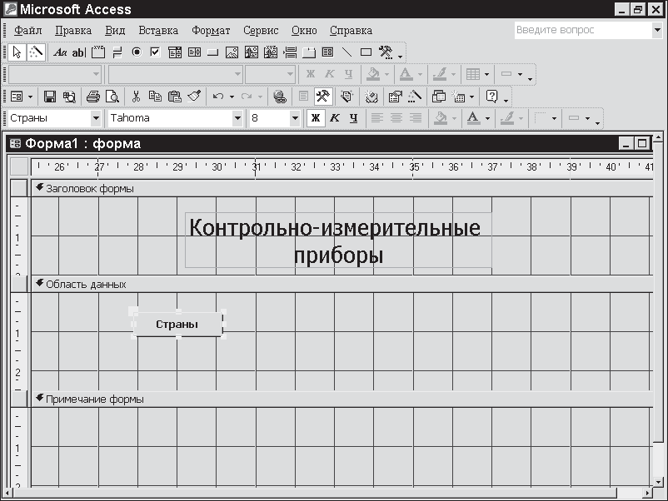
Task: Open the Формат menu
Action: pyautogui.click(x=211, y=31)
